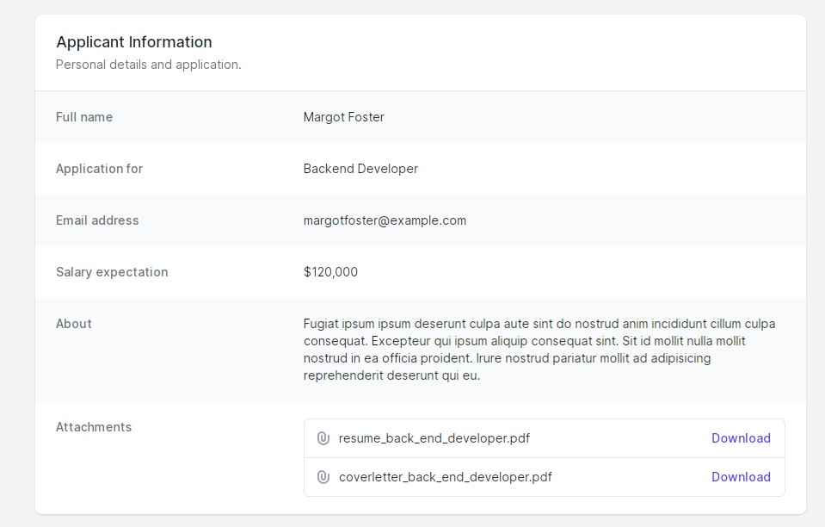Click the margotfoster@example.com email address
Screen dimensions: 825x527
coord(385,220)
